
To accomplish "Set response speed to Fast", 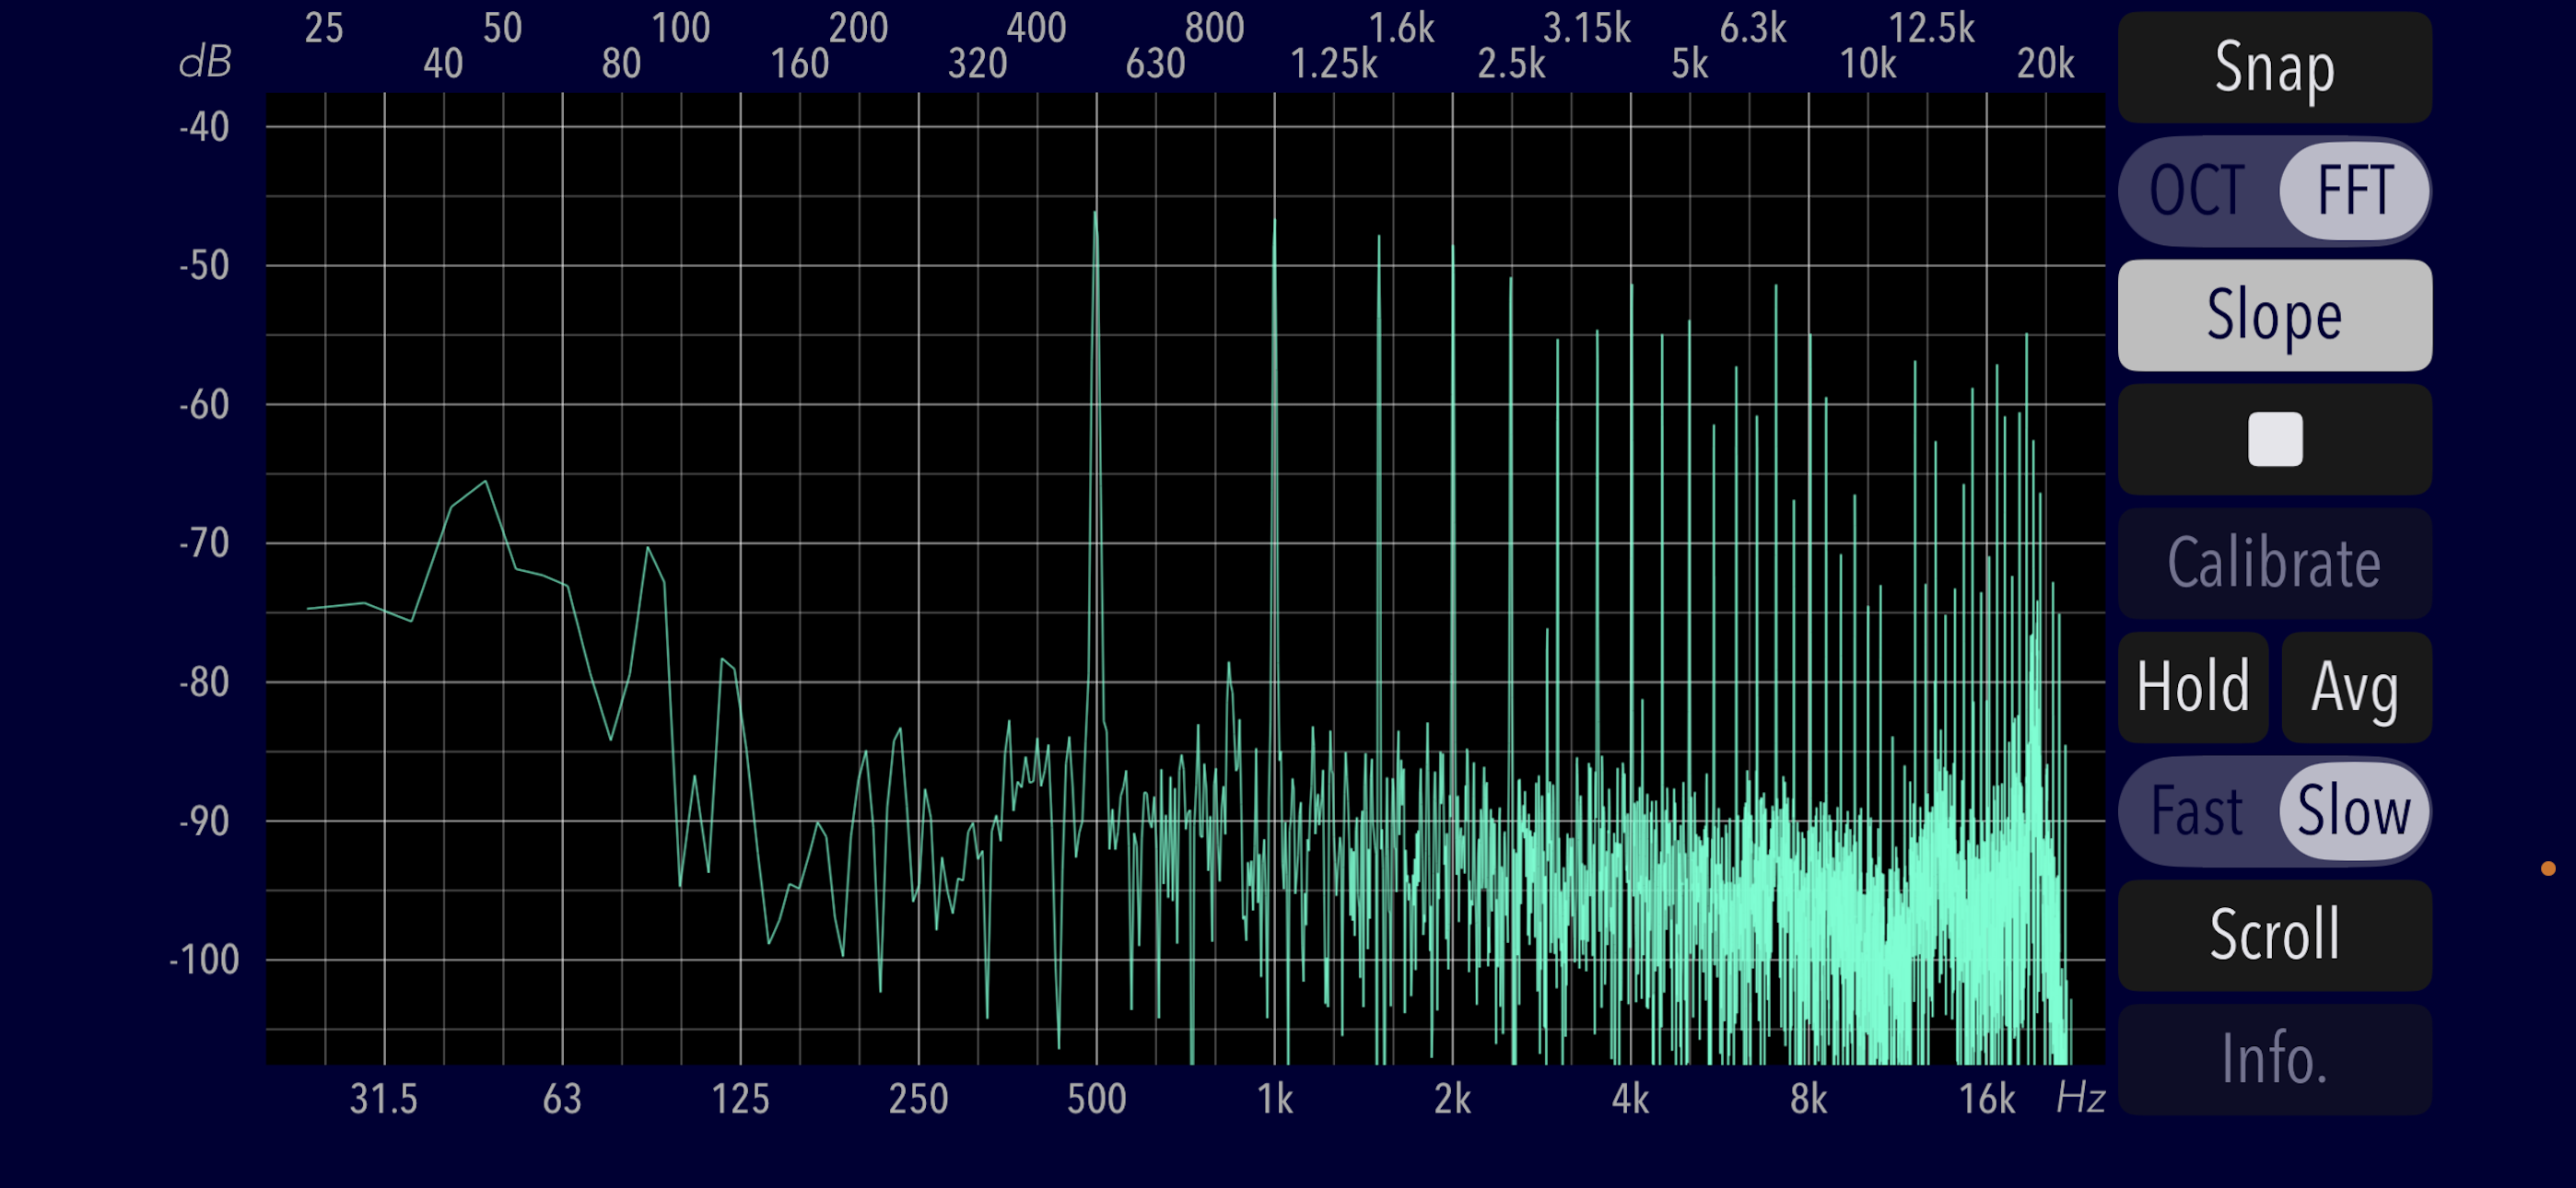I will coord(2197,811).
